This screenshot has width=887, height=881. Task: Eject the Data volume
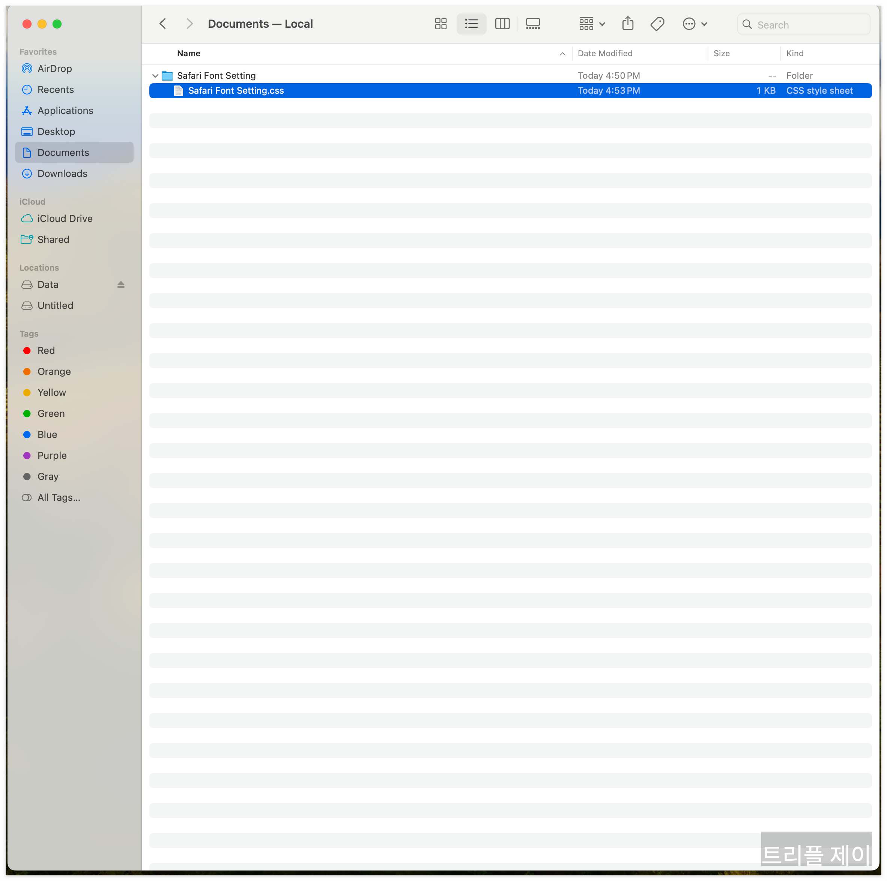(121, 285)
